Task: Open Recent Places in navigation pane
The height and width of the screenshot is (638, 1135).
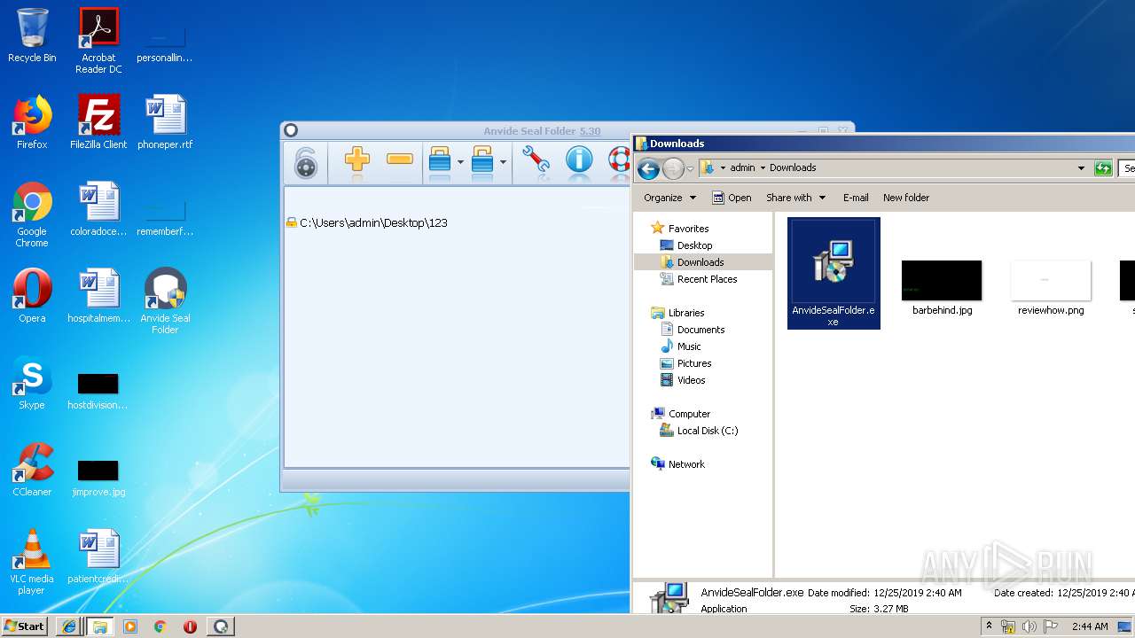Action: tap(699, 279)
